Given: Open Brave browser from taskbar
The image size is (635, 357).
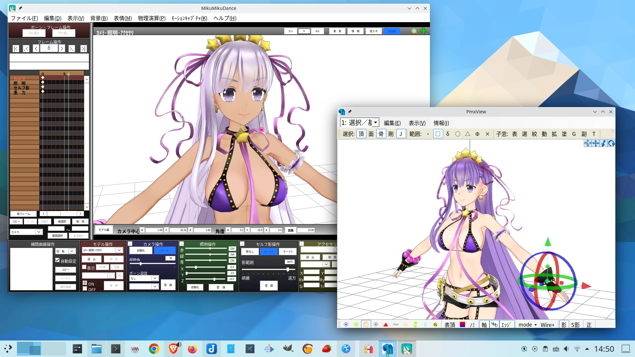Looking at the screenshot, I should [x=173, y=349].
